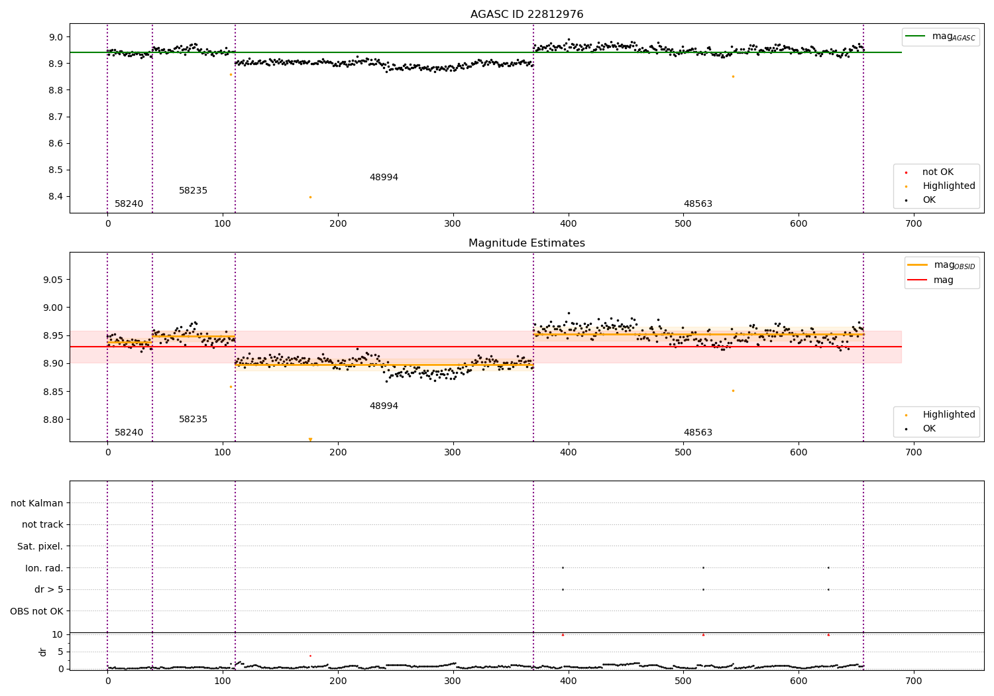This screenshot has height=696, width=994.
Task: Click obsid label 48994 in top plot
Action: [384, 178]
